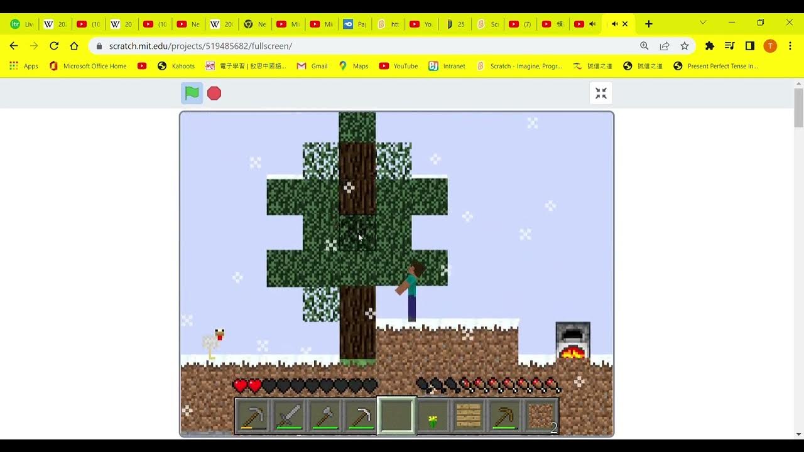
Task: Click the browser forward arrow
Action: (x=34, y=46)
